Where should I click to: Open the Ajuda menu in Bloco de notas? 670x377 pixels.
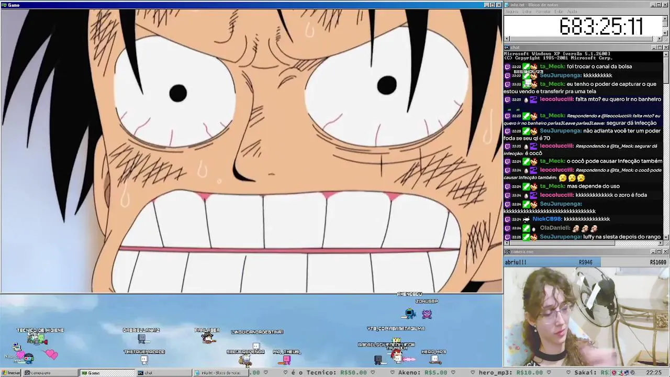pos(572,12)
